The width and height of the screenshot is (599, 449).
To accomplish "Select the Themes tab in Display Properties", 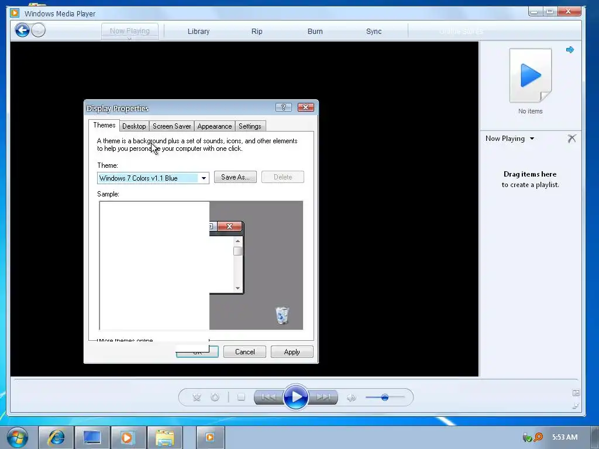I will pyautogui.click(x=104, y=125).
